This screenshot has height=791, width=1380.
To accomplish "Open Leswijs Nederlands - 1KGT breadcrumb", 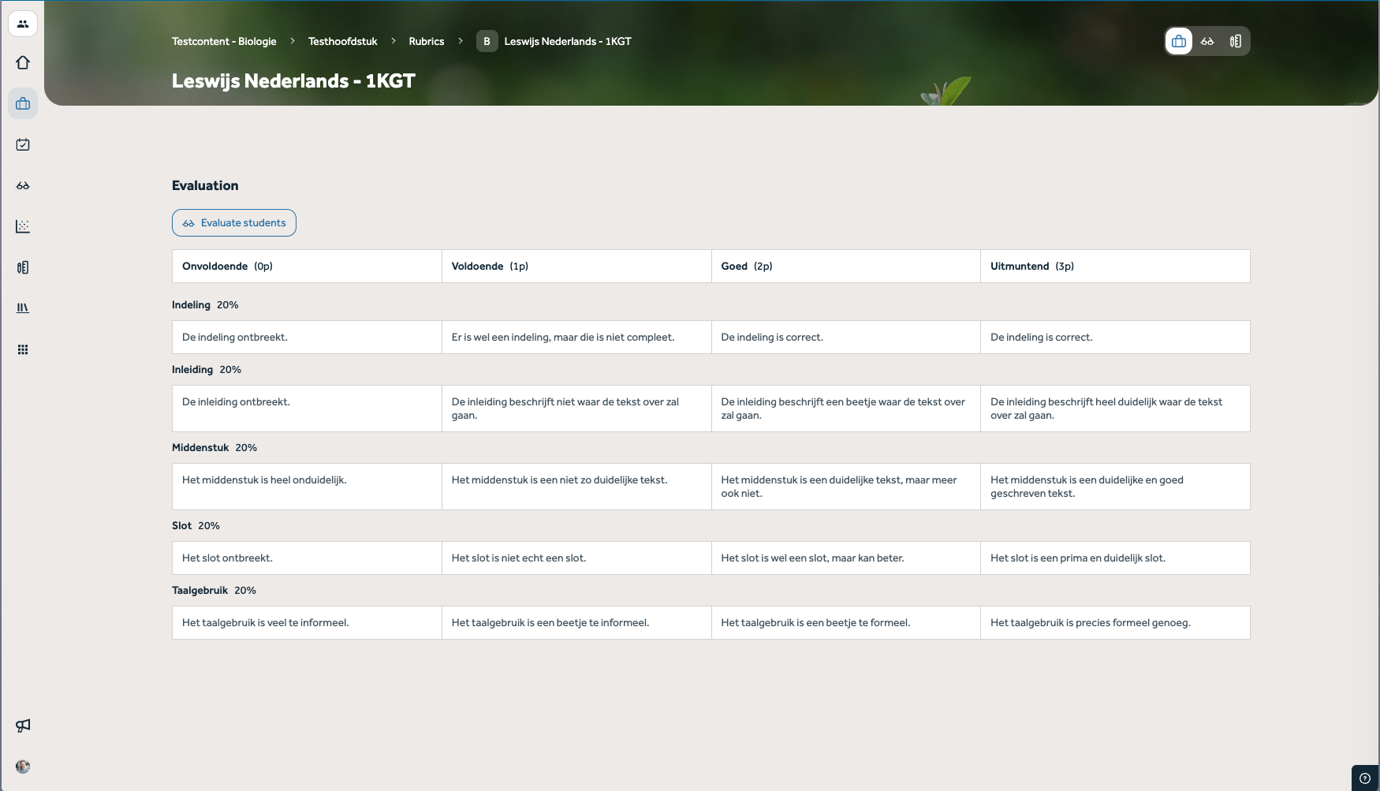I will tap(568, 42).
